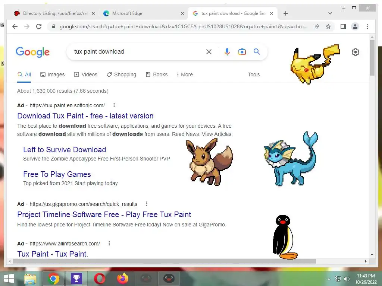Open Download Tux Paint - free - latest version
The image size is (382, 286).
[85, 116]
